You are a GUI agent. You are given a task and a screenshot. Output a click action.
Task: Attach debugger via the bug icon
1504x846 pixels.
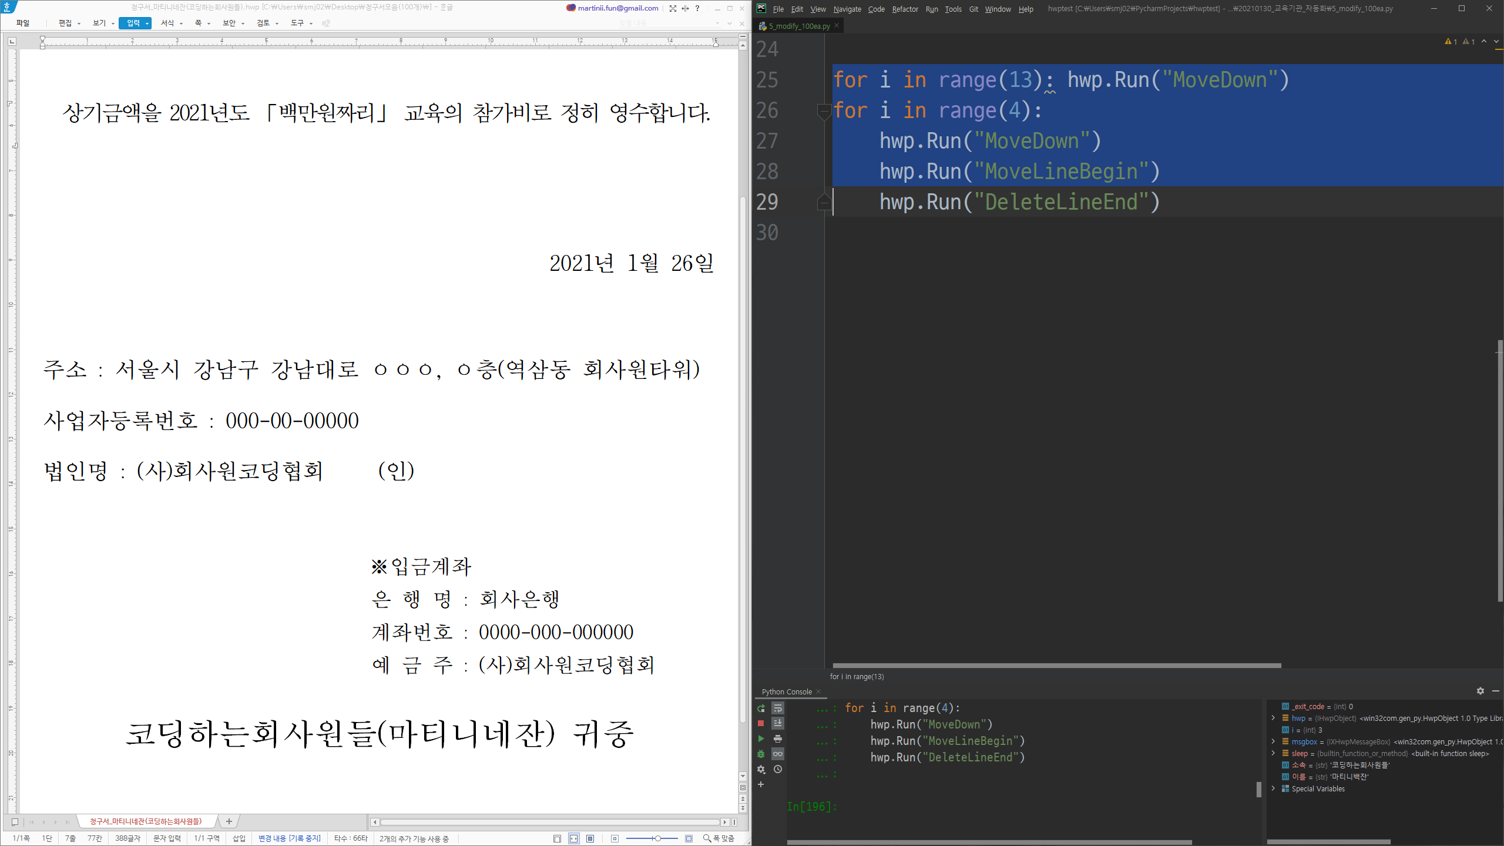(761, 754)
